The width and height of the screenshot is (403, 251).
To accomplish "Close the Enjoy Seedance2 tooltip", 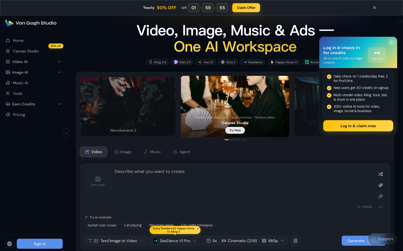I will 198,228.
